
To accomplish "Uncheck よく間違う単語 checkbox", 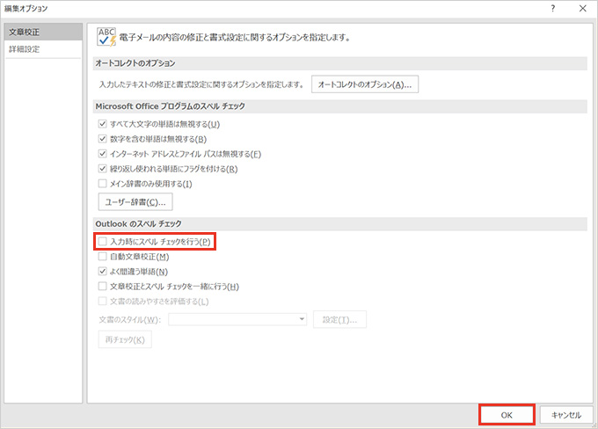I will pos(103,272).
